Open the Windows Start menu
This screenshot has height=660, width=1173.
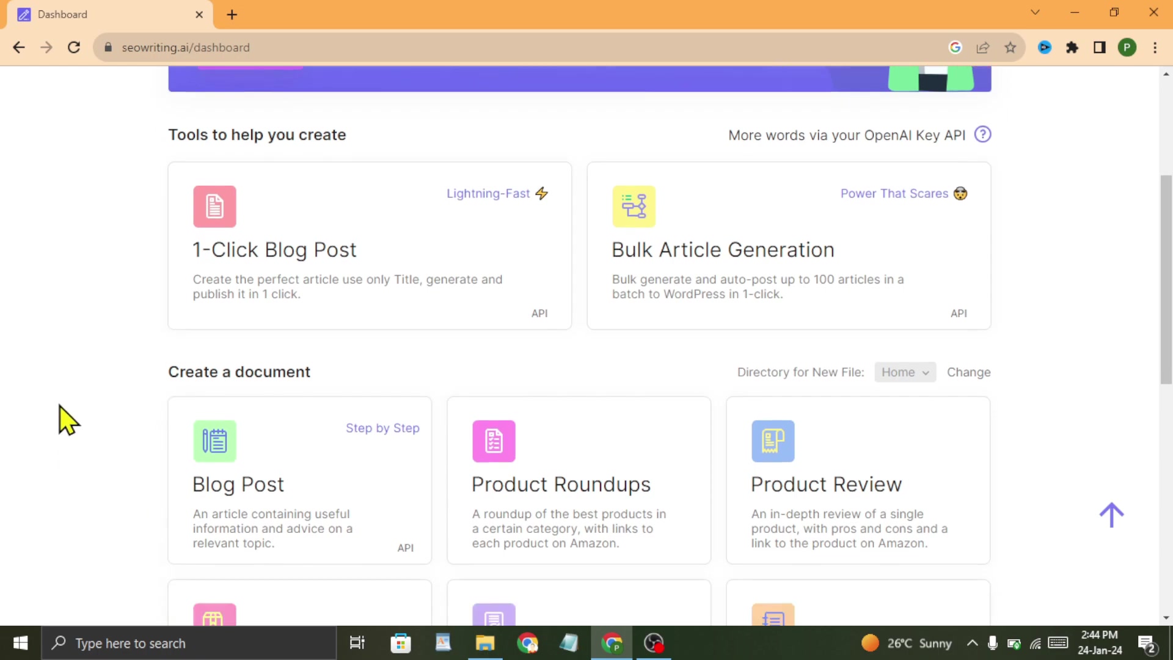[x=20, y=643]
